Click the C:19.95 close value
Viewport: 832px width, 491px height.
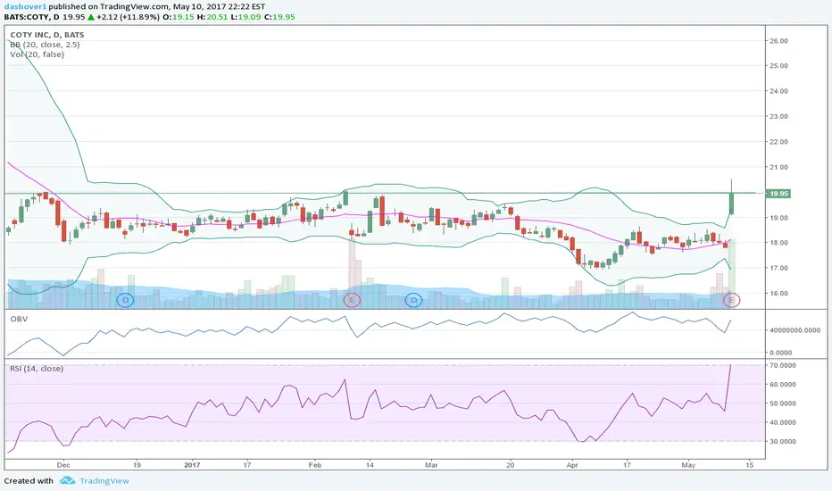pyautogui.click(x=279, y=17)
